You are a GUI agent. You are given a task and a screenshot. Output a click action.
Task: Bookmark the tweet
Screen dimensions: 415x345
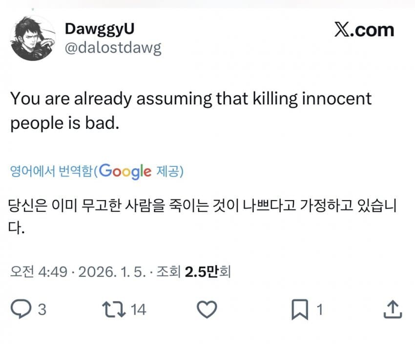pyautogui.click(x=300, y=309)
